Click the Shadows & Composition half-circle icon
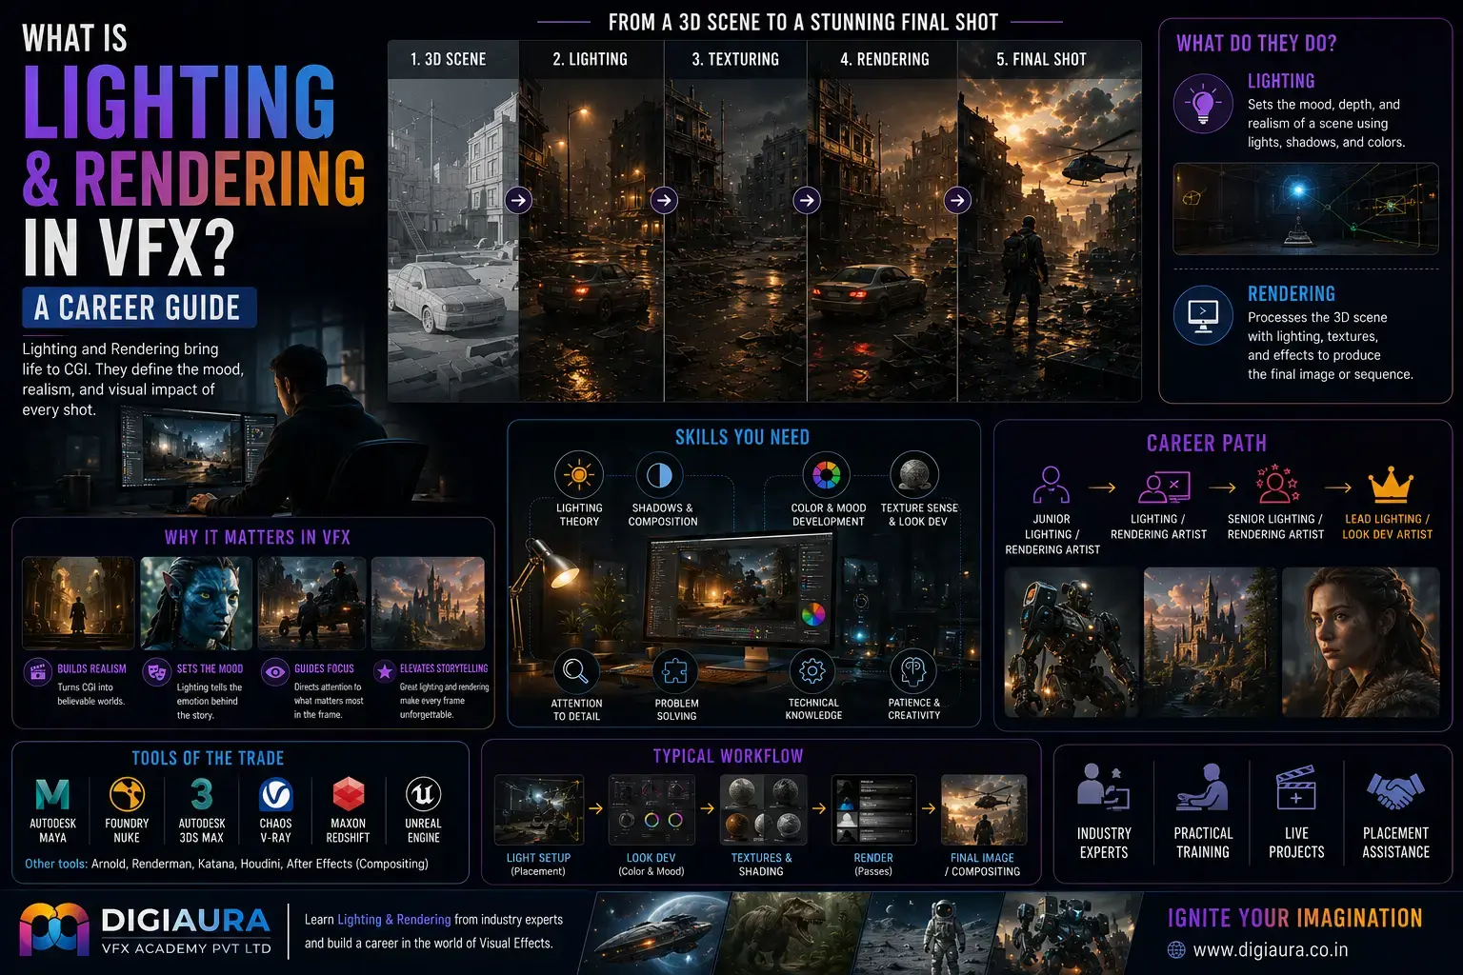This screenshot has width=1463, height=975. (x=659, y=474)
